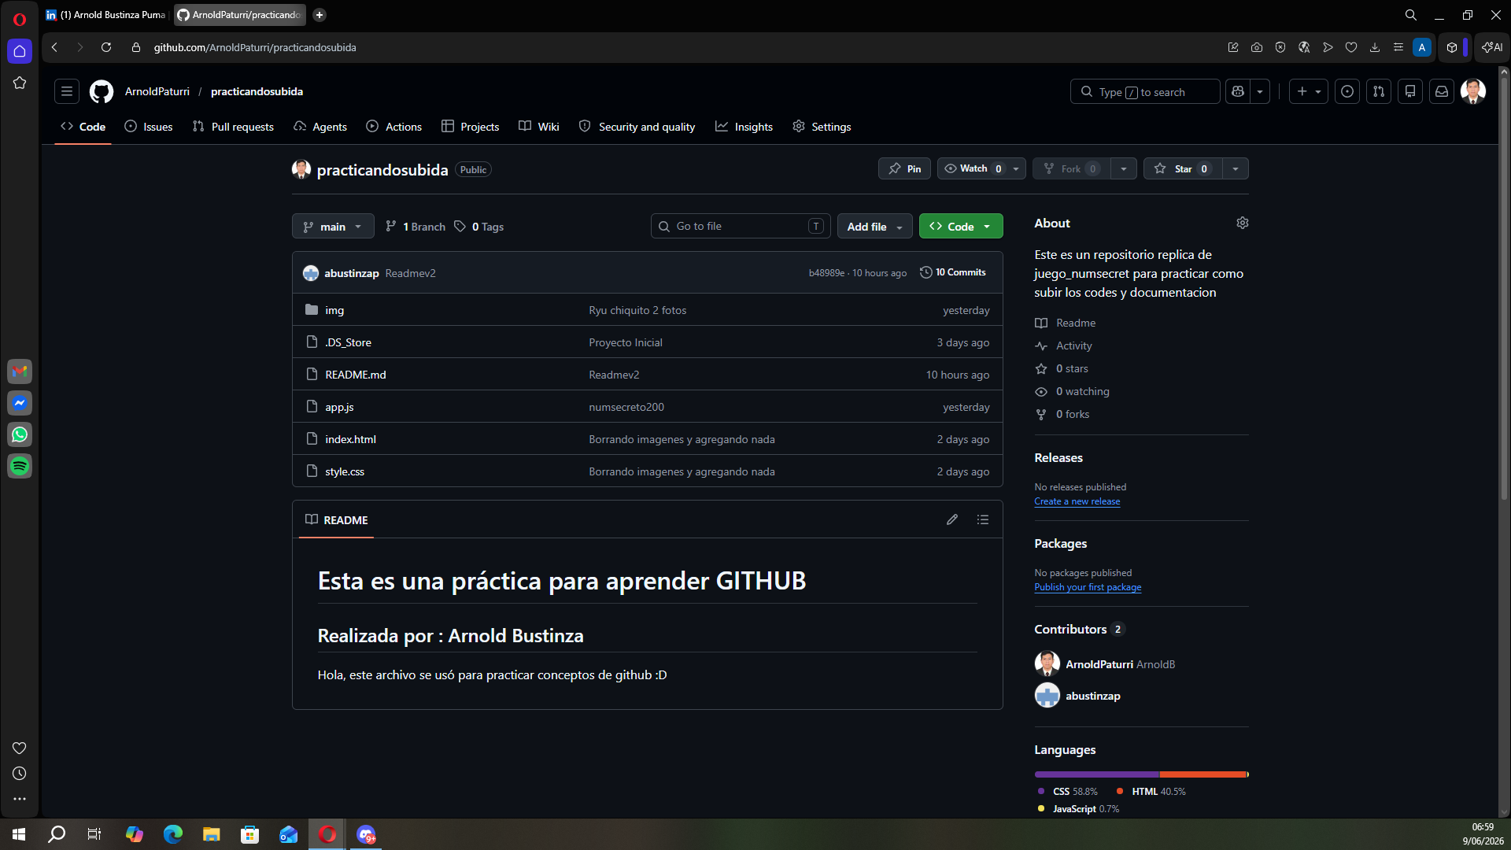Reload the page in Opera
The width and height of the screenshot is (1511, 850).
(x=106, y=47)
